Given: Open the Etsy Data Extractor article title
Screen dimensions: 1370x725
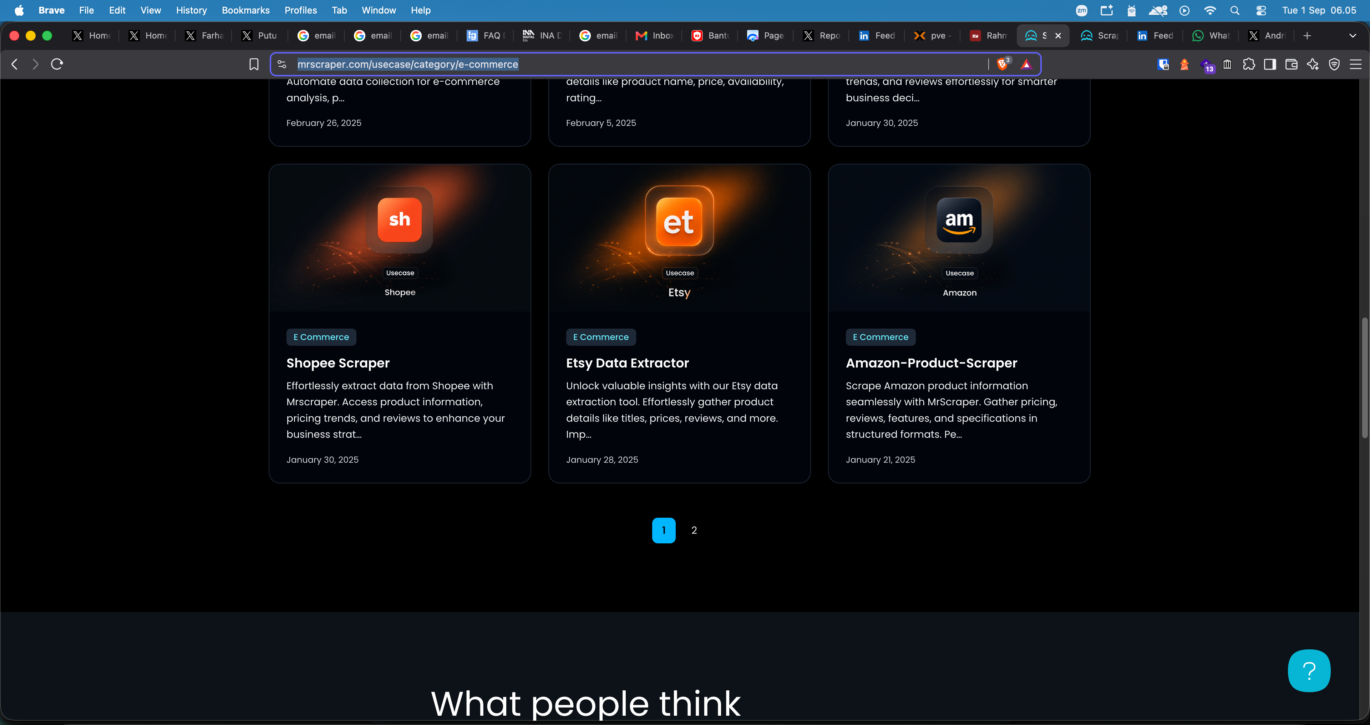Looking at the screenshot, I should [x=628, y=363].
